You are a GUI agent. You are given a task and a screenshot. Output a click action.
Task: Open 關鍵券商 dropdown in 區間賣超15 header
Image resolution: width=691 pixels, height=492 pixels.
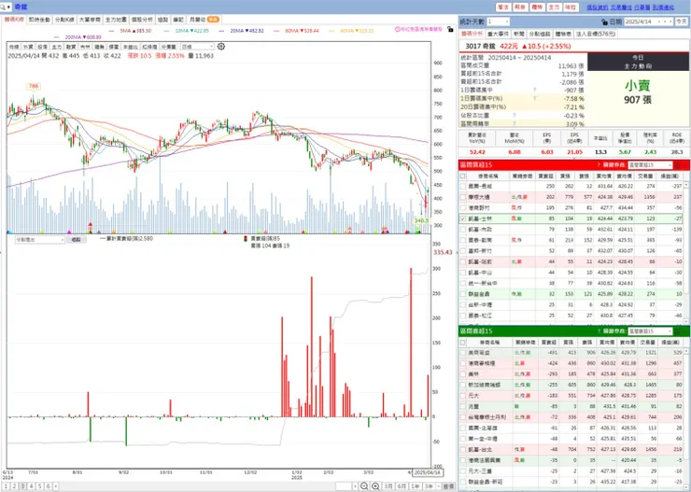(651, 331)
